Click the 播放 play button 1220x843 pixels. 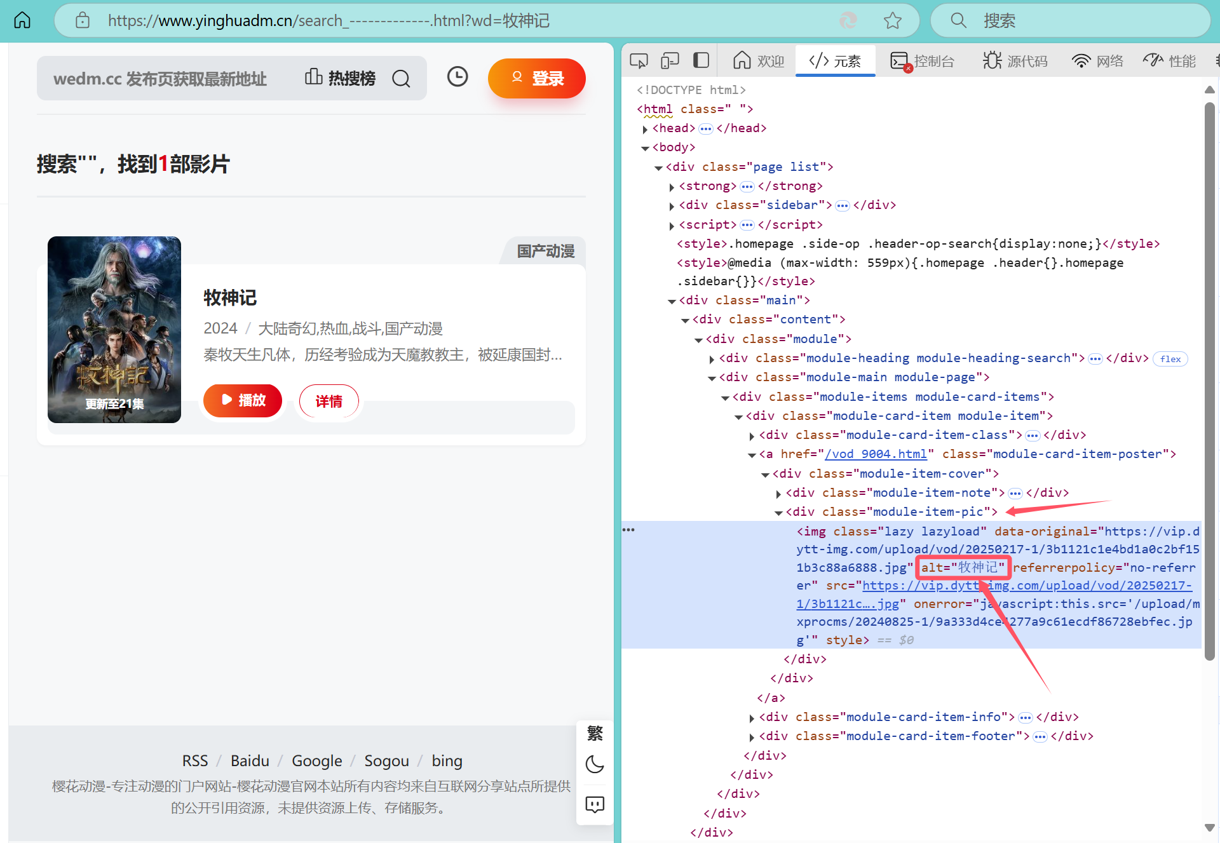(x=243, y=400)
